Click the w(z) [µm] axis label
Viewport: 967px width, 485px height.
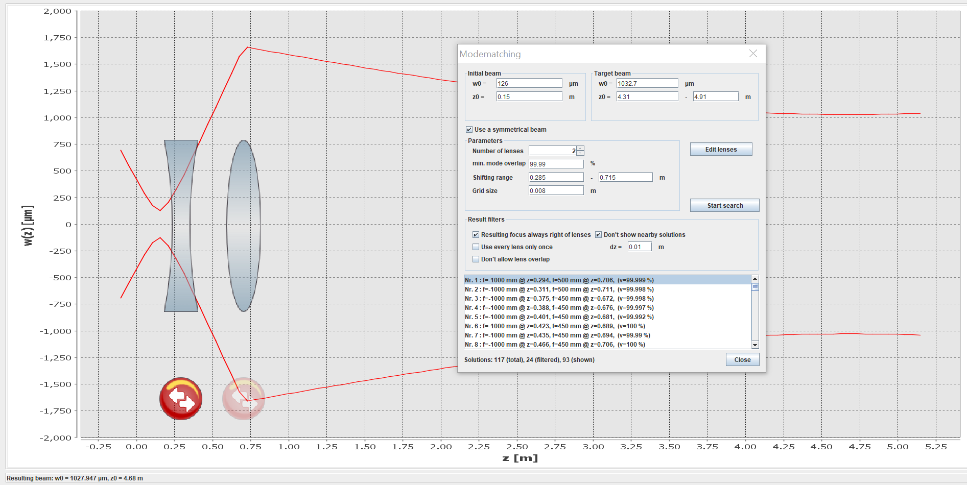(28, 226)
